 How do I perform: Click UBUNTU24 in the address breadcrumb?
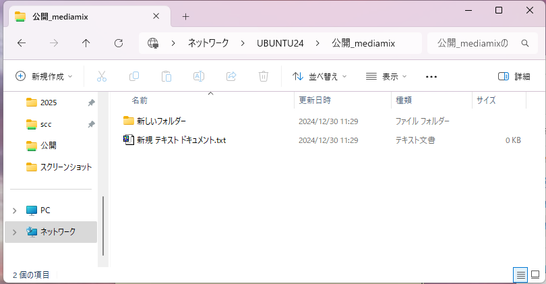coord(280,43)
